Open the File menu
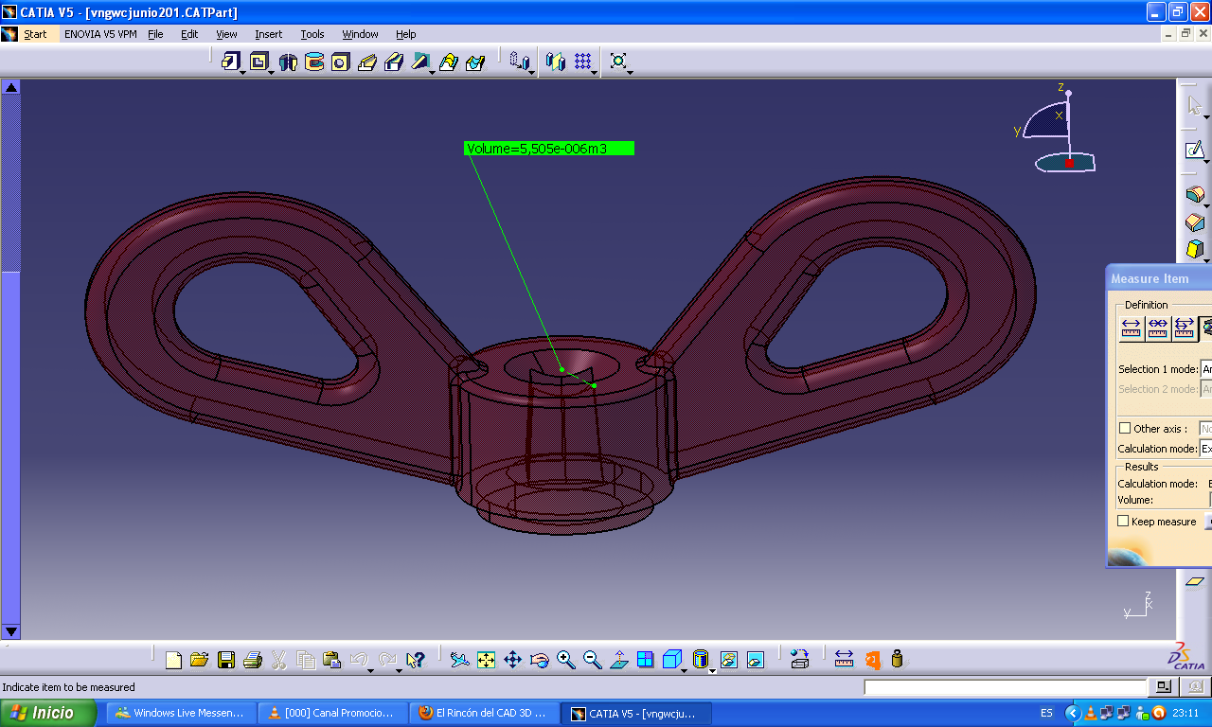The height and width of the screenshot is (727, 1212). (x=155, y=34)
